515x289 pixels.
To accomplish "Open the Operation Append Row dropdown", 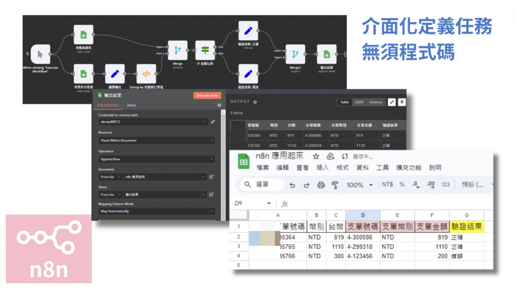I will (x=157, y=159).
